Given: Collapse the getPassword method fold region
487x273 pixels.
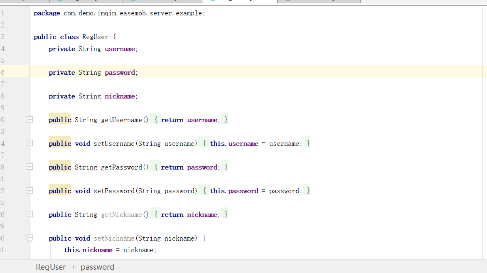Looking at the screenshot, I should (x=29, y=167).
